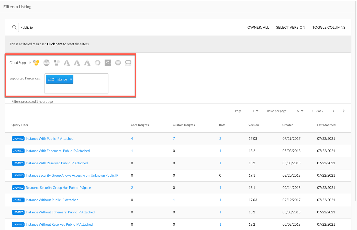Go to the previous page arrow
The image size is (357, 230).
pos(333,111)
